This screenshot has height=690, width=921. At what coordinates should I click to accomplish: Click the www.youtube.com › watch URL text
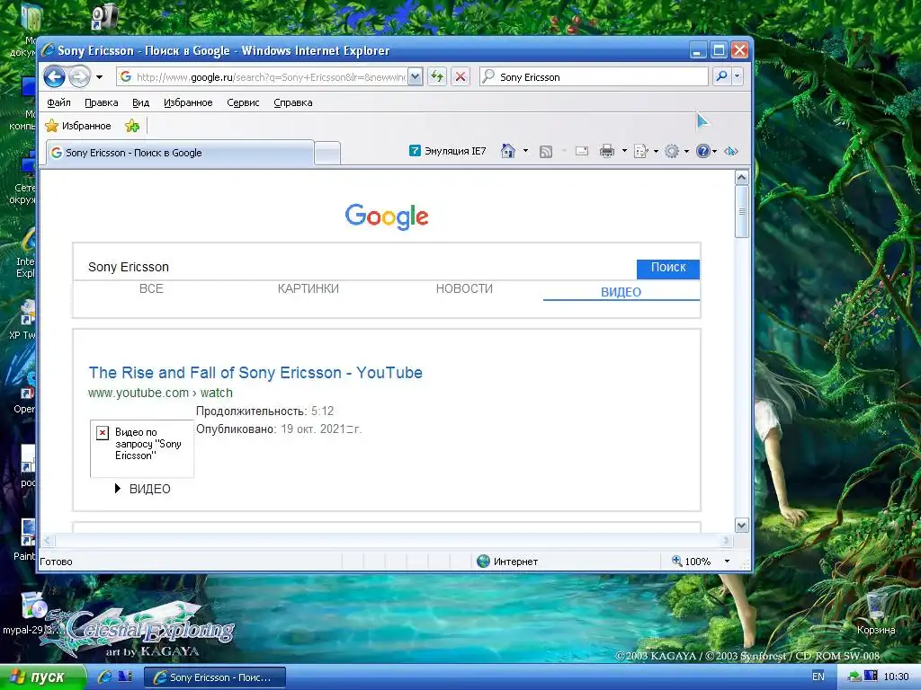pyautogui.click(x=160, y=394)
